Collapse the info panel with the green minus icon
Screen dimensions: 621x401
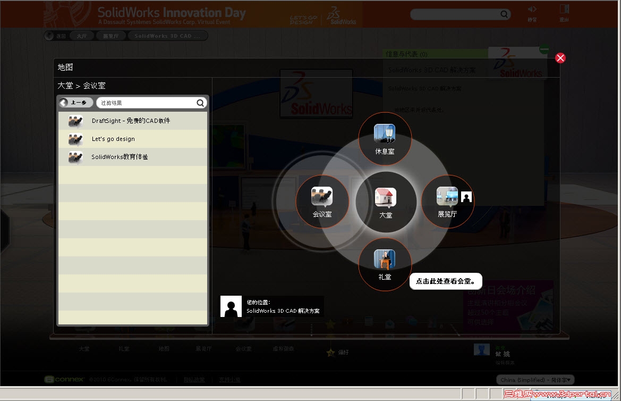(x=544, y=49)
